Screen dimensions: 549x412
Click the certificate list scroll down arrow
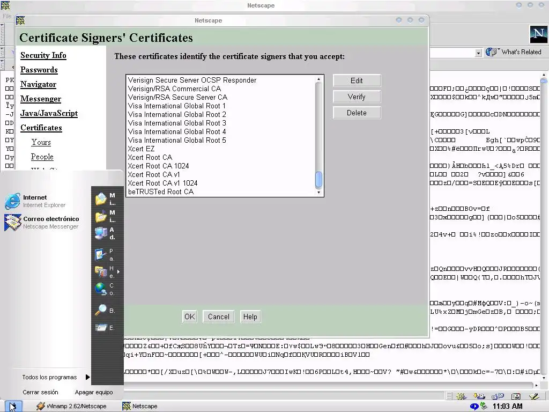[318, 193]
